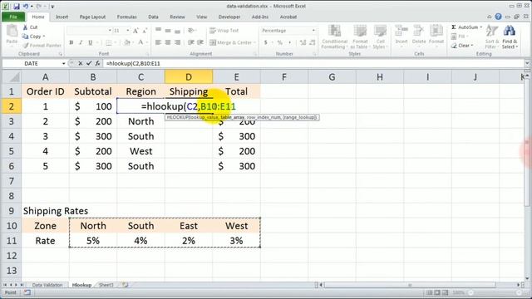
Task: Switch to the Developer tab
Action: (x=229, y=17)
